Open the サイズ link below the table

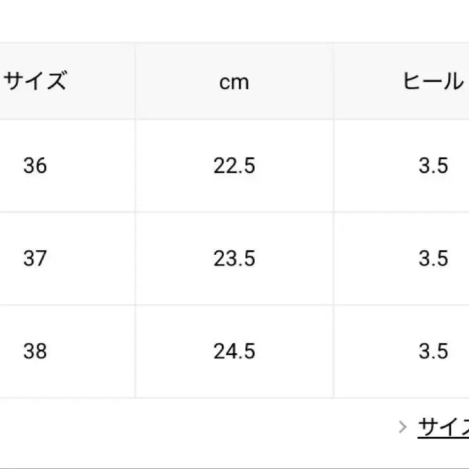pos(443,427)
